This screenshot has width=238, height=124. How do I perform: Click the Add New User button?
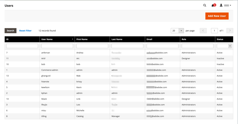click(217, 16)
